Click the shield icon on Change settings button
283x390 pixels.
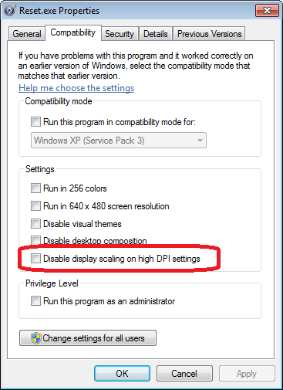click(x=36, y=338)
